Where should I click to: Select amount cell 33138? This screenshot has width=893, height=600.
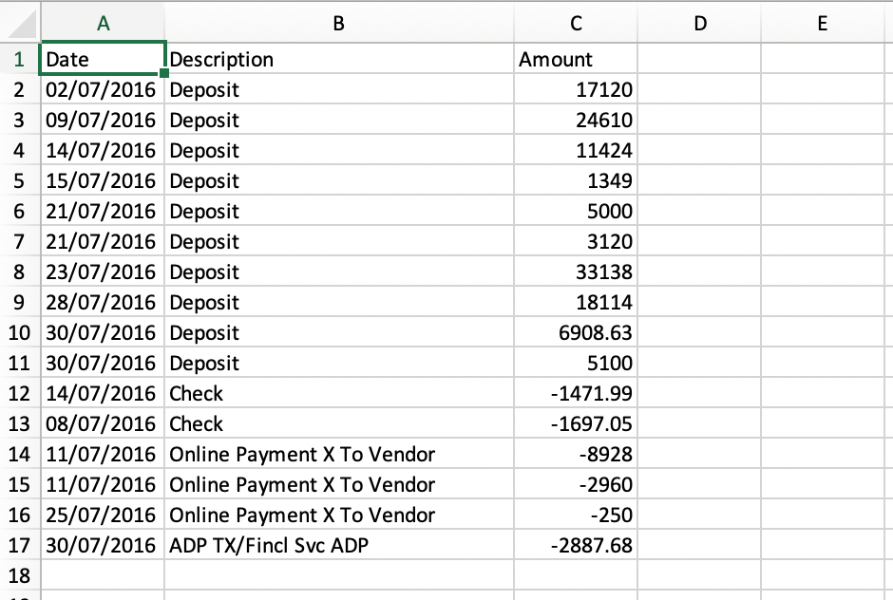tap(576, 272)
